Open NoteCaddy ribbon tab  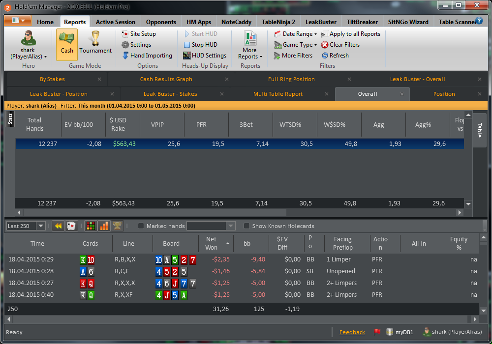pos(236,22)
